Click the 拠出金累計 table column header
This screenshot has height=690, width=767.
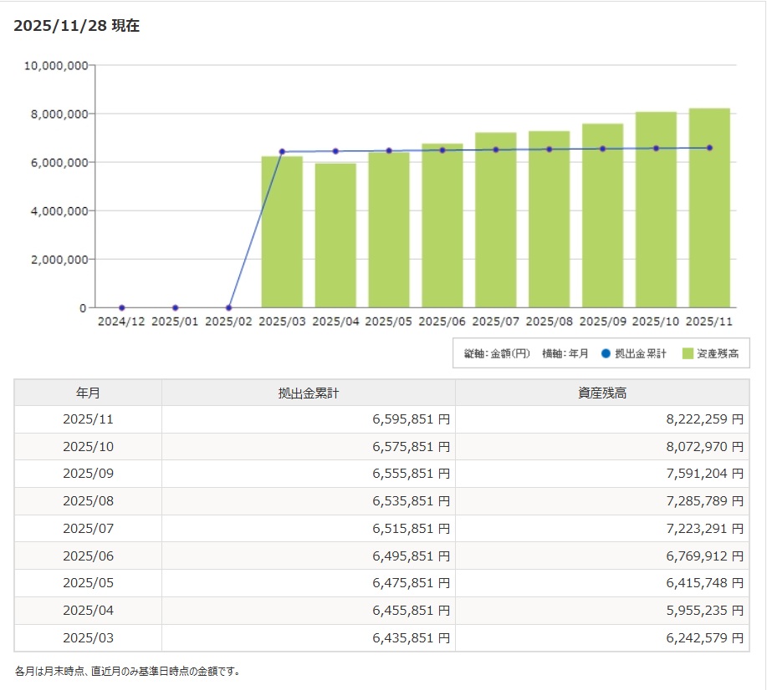[x=308, y=393]
